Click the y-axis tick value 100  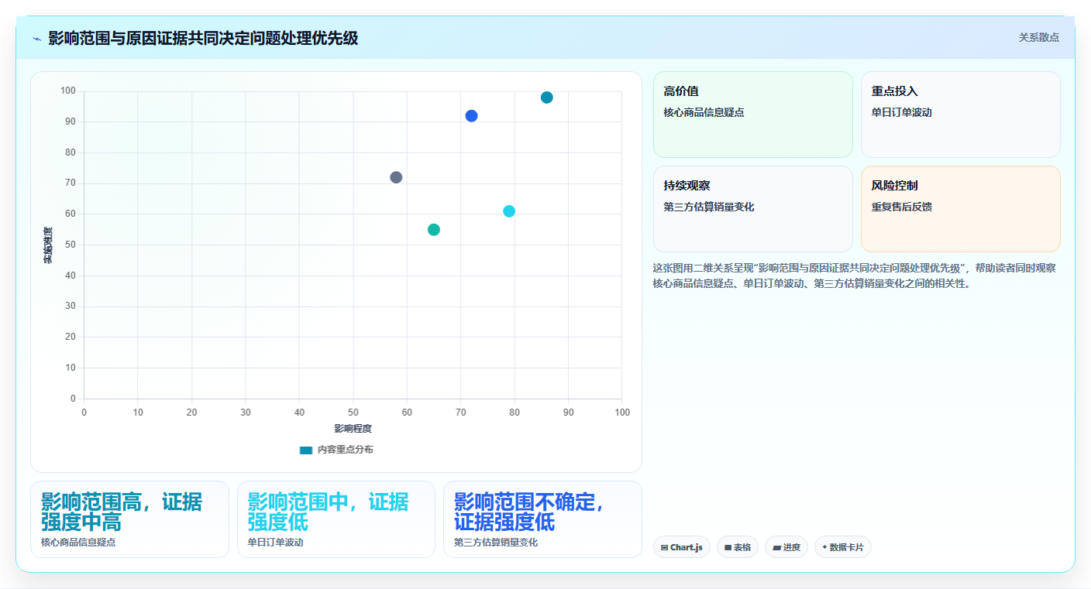coord(68,91)
